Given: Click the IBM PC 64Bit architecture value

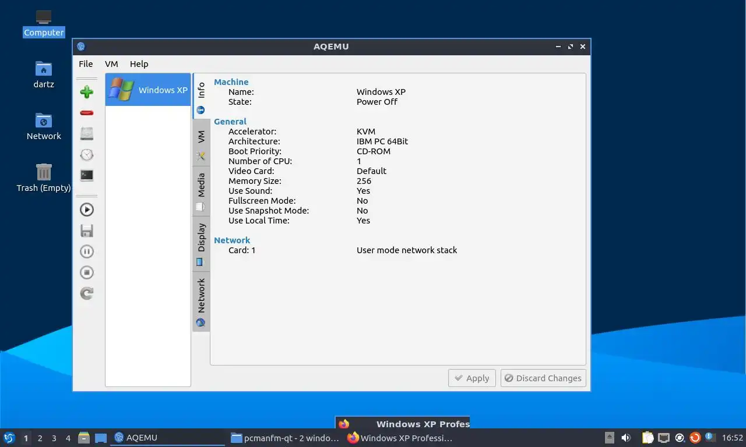Looking at the screenshot, I should pos(382,141).
